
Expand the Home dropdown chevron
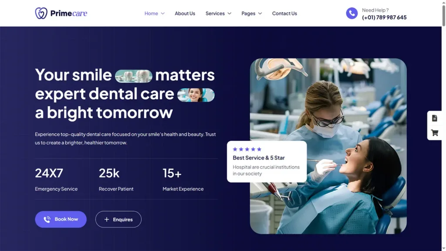(x=163, y=14)
